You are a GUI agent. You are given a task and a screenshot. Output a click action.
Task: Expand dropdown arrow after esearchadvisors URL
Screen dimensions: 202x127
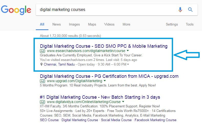click(128, 51)
